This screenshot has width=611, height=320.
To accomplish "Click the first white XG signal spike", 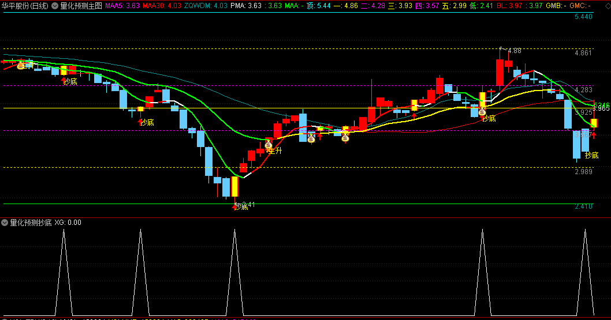I will pyautogui.click(x=64, y=272).
